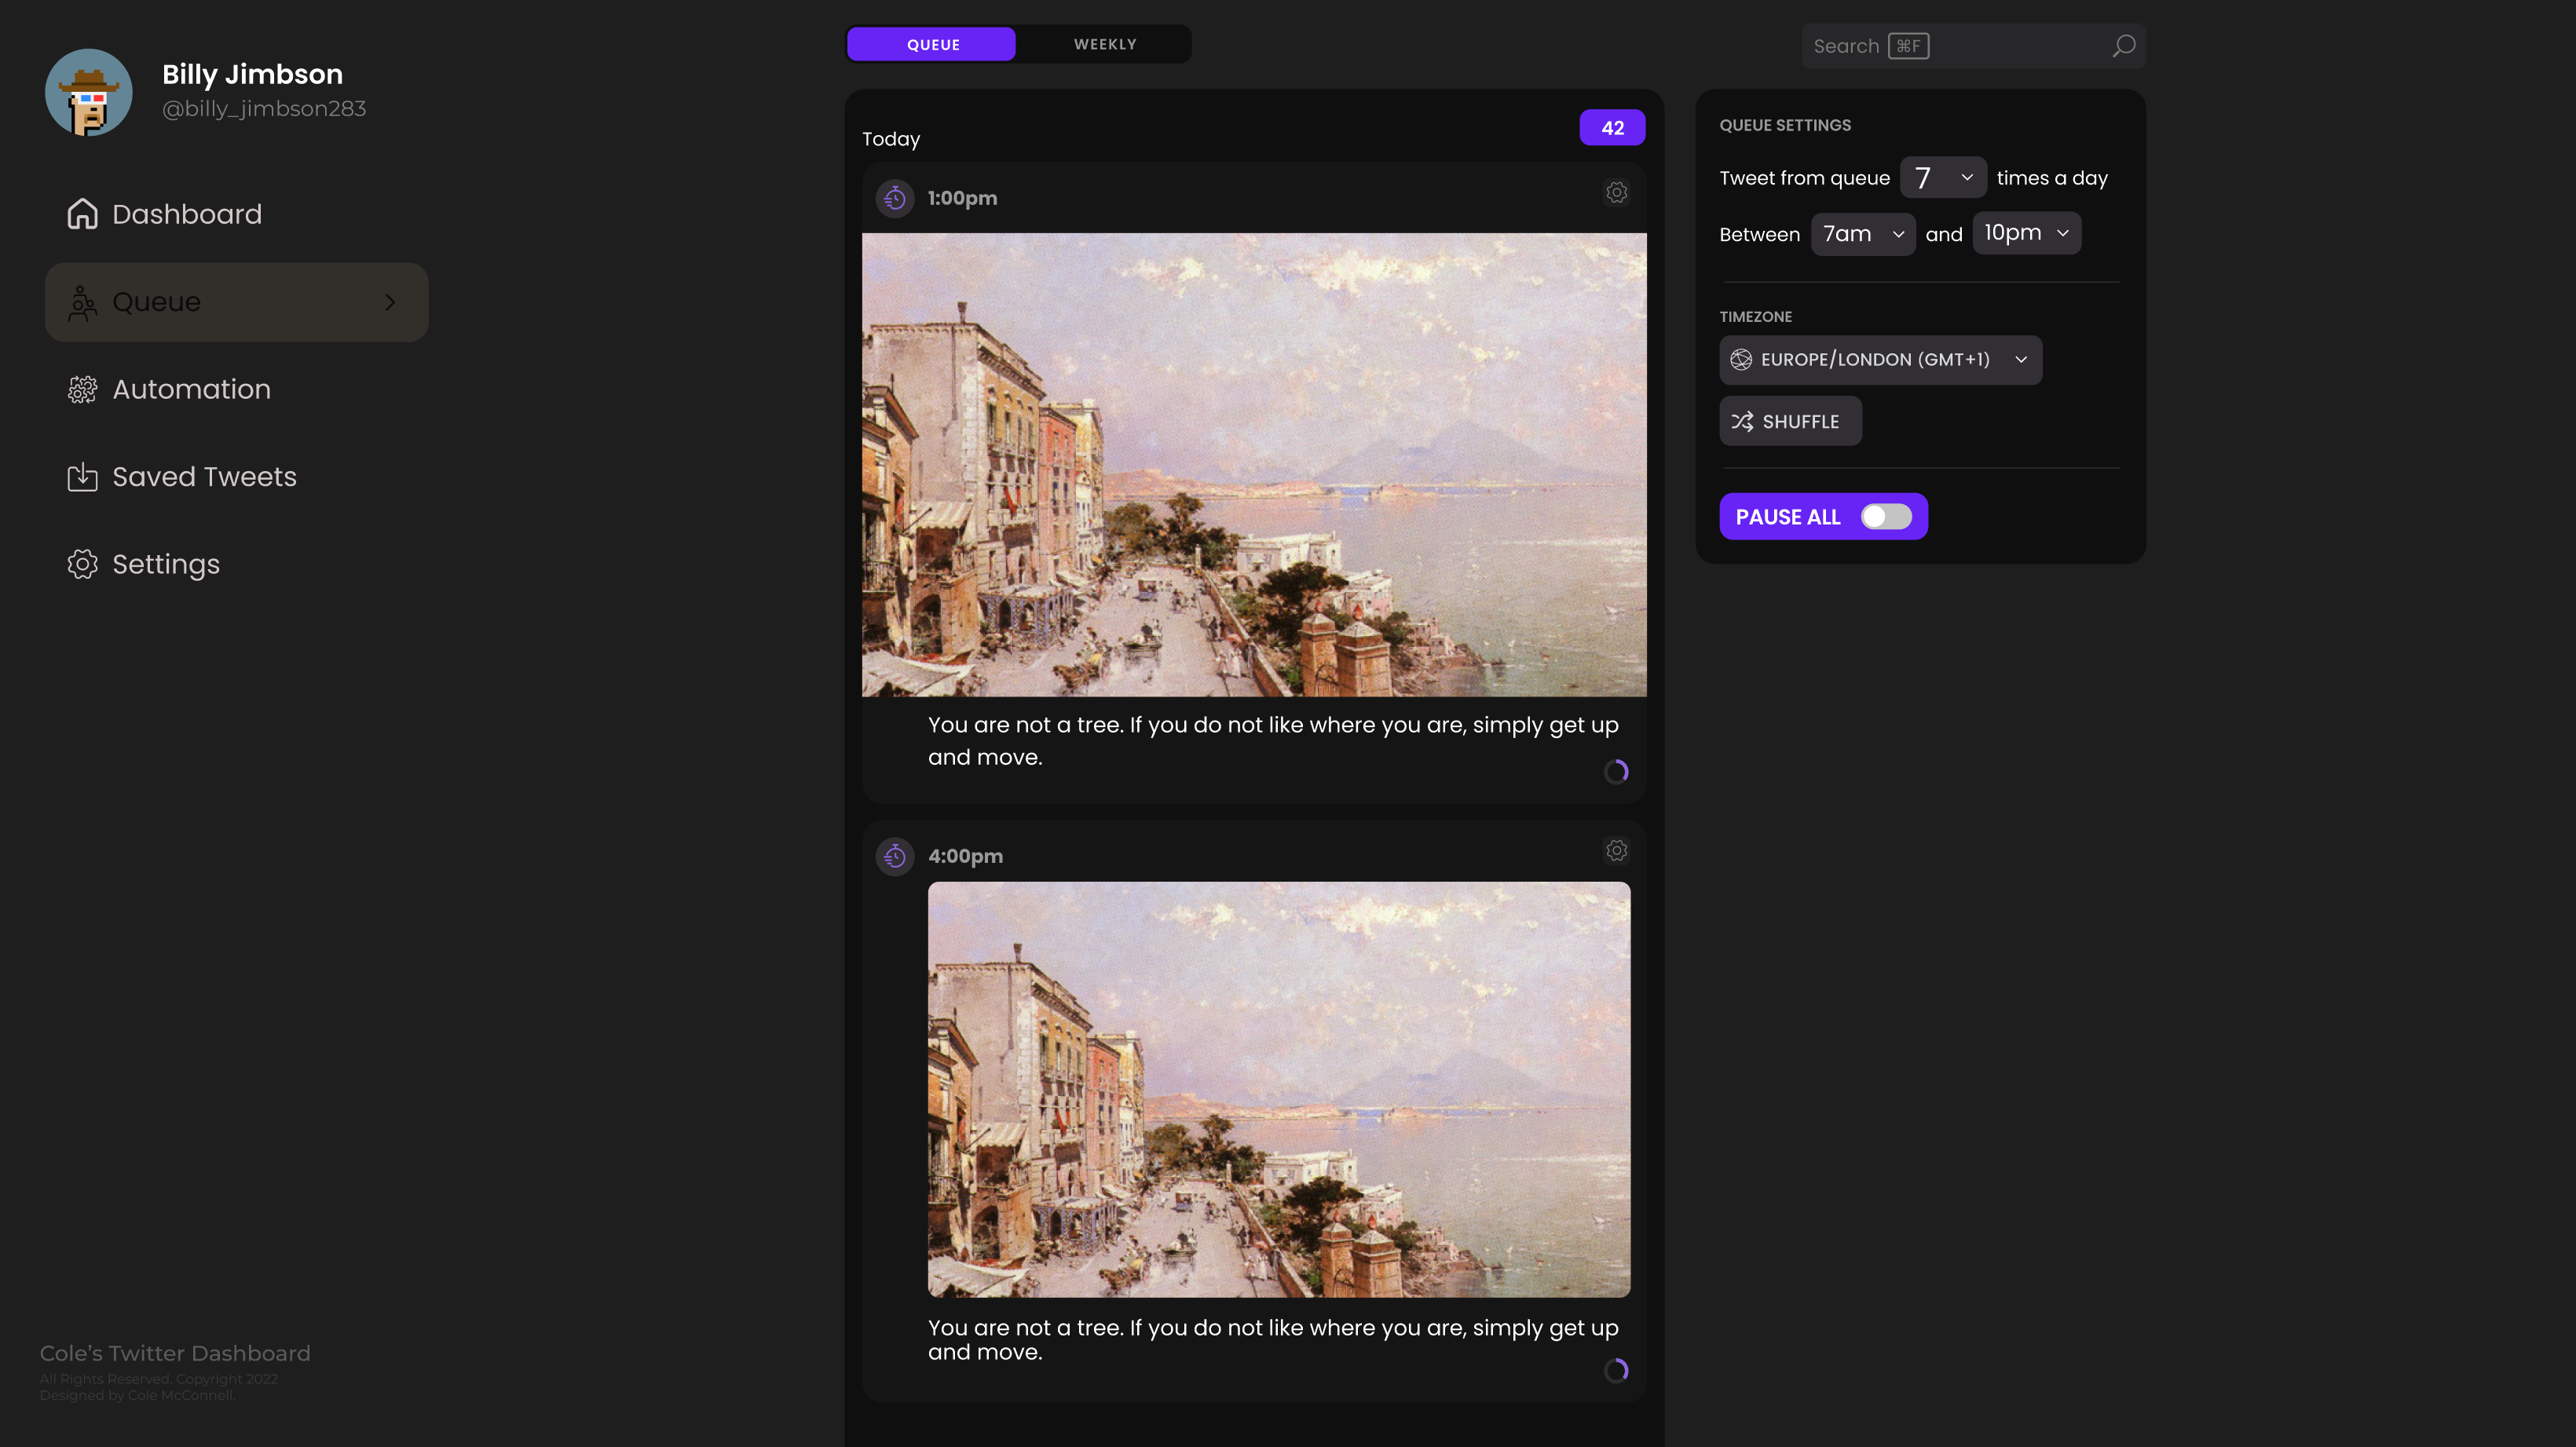Image resolution: width=2576 pixels, height=1447 pixels.
Task: Click the @billy_jimbson283 handle
Action: [x=264, y=108]
